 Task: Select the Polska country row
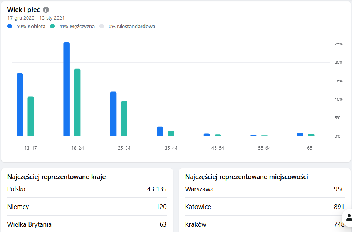[x=87, y=189]
